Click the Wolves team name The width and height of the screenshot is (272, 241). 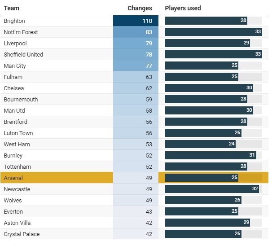pos(13,200)
